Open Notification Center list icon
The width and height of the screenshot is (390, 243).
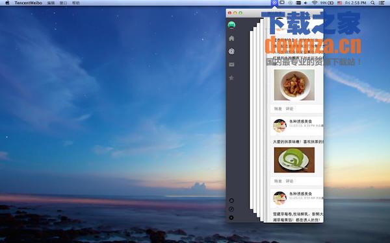coord(382,3)
